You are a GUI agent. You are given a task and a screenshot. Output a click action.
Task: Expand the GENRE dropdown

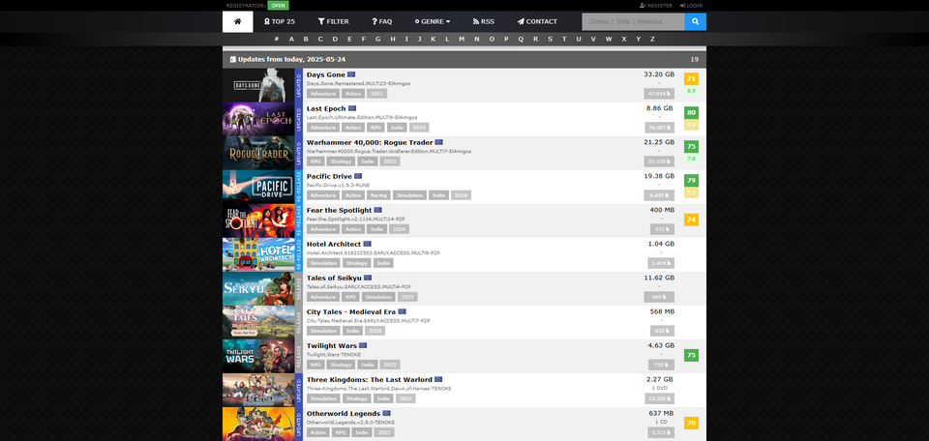[x=433, y=22]
